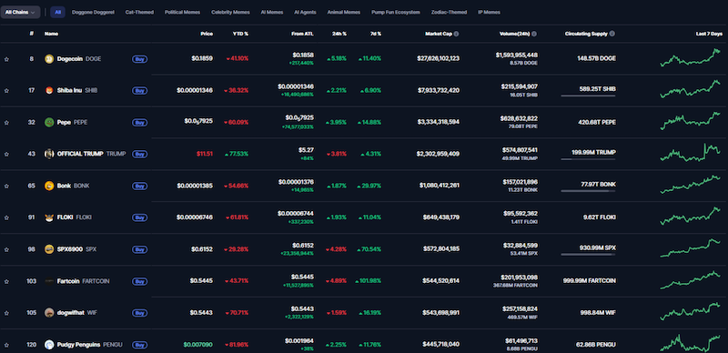
Task: Select the Doggone Doggerel category
Action: (93, 13)
